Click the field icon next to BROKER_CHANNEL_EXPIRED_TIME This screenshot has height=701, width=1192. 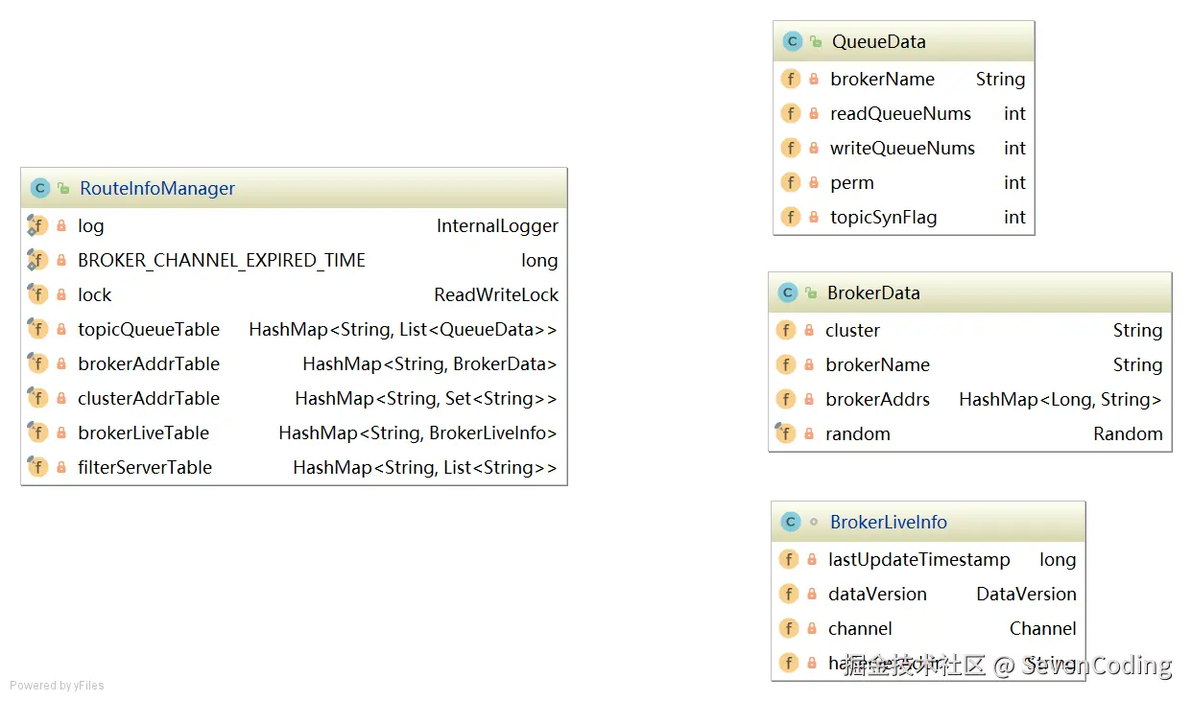(x=37, y=260)
